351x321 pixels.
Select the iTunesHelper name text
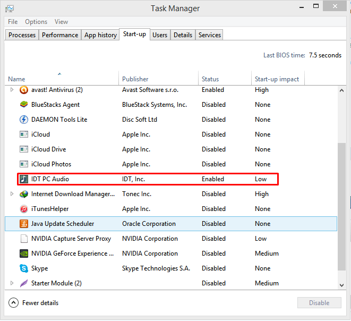pyautogui.click(x=50, y=209)
